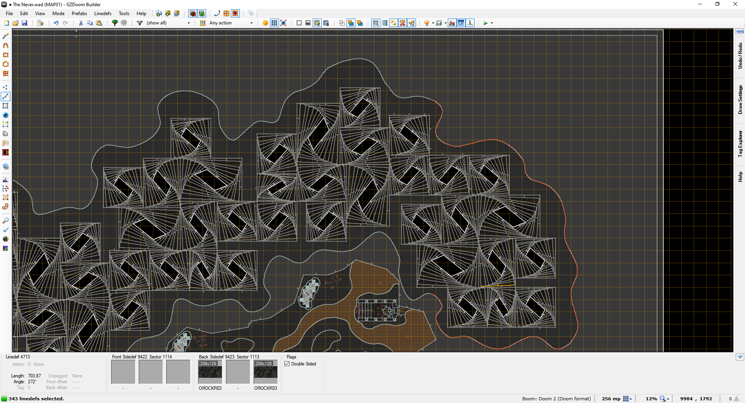Click front sidedef upper texture slot
Viewport: 745px width, 403px height.
click(123, 372)
